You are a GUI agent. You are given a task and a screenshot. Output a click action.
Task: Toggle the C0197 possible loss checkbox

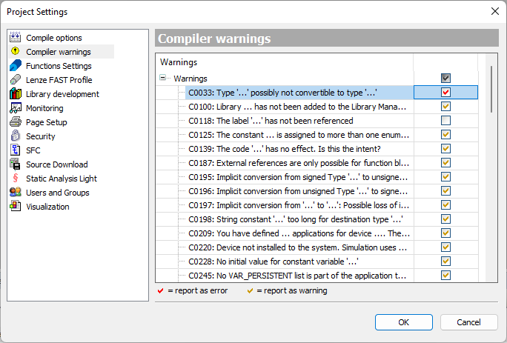(x=445, y=204)
